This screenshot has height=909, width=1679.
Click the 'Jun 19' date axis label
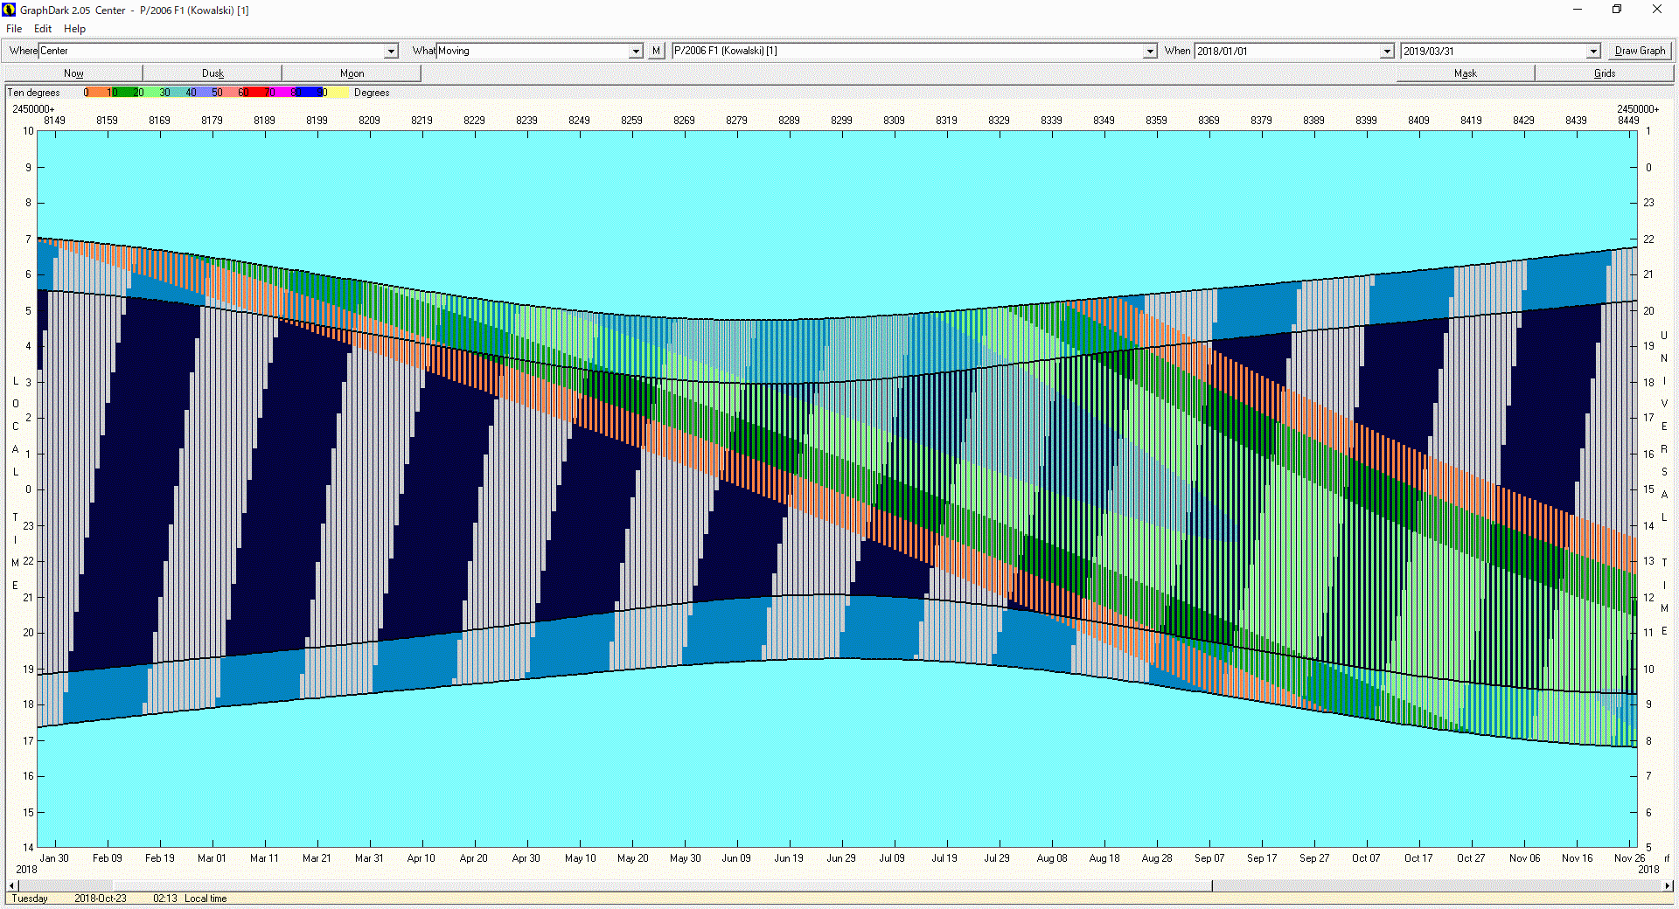(x=789, y=858)
